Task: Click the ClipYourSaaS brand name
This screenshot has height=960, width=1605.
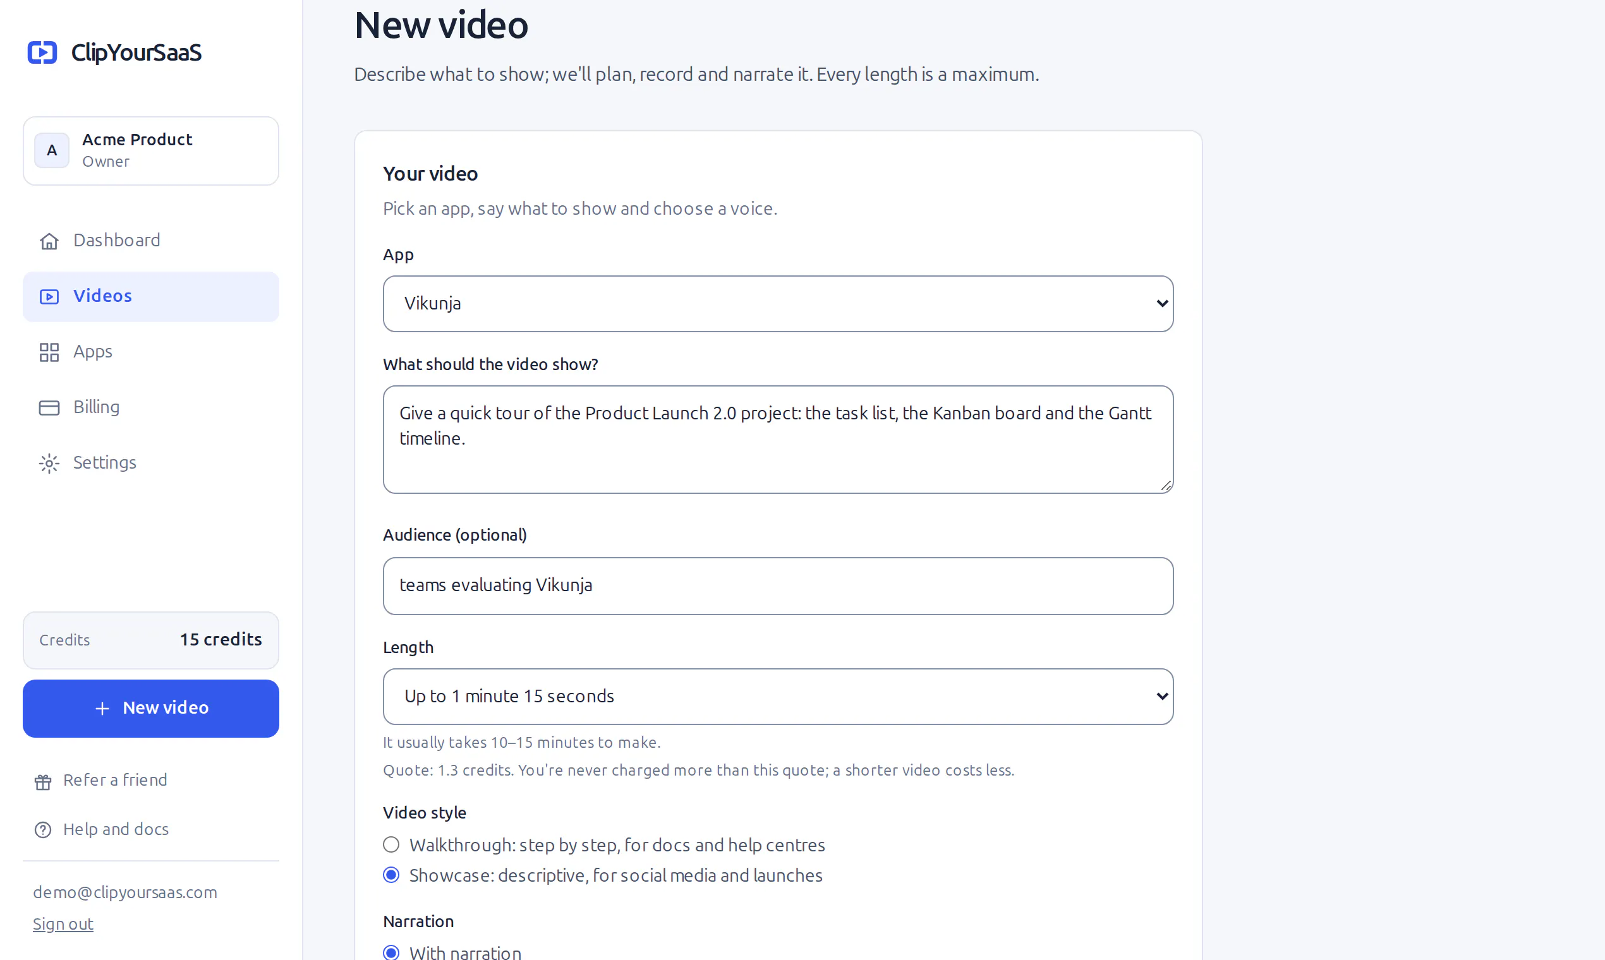Action: [x=136, y=52]
